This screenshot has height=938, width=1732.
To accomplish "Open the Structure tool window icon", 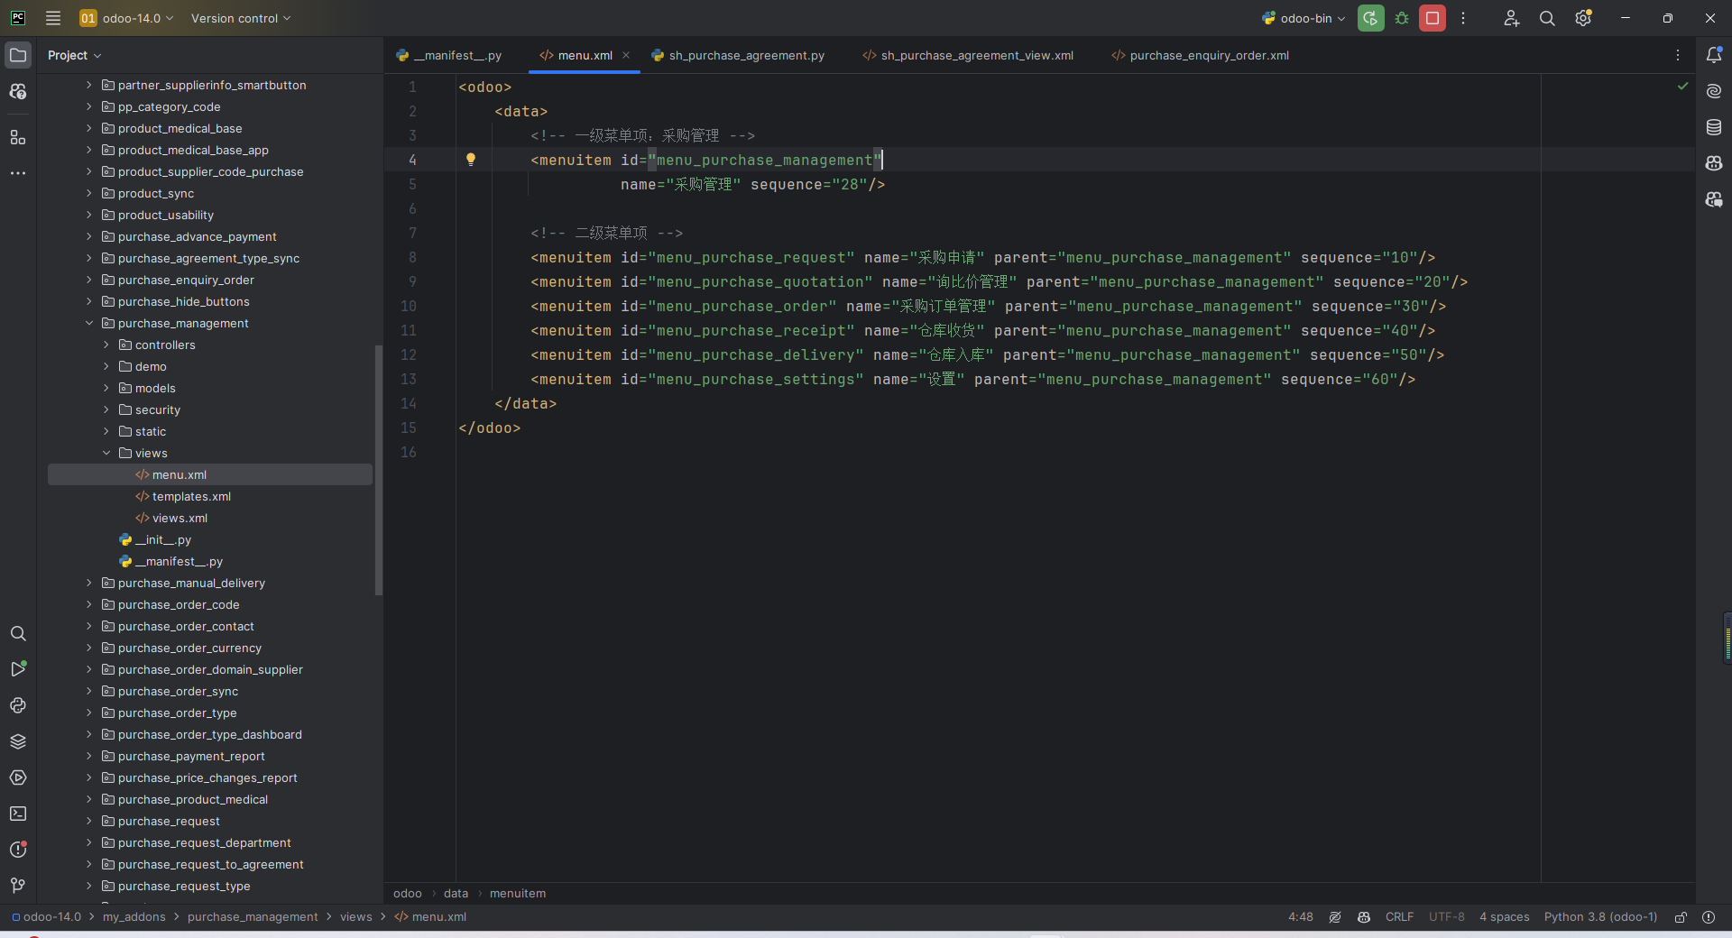I will (18, 137).
